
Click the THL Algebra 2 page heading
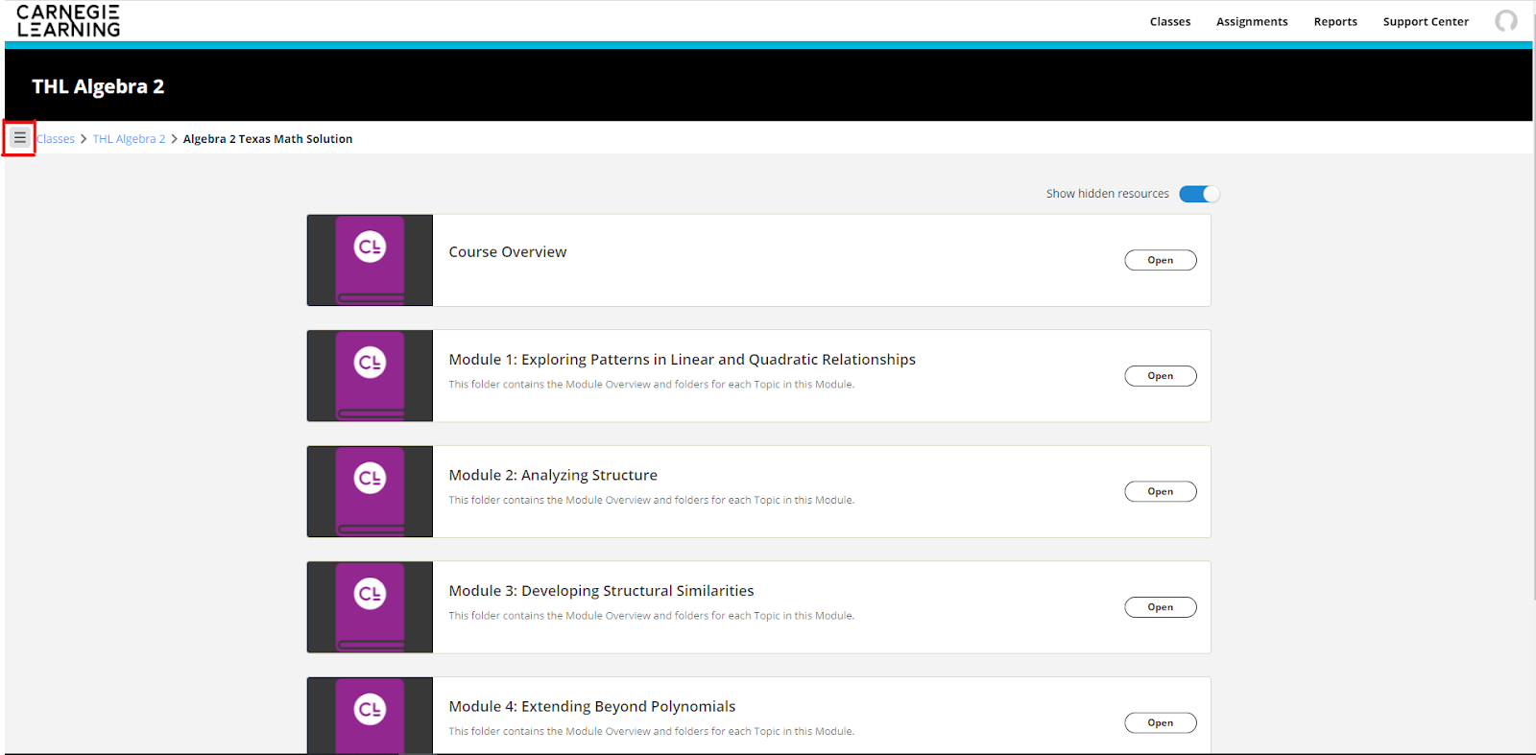(x=98, y=86)
